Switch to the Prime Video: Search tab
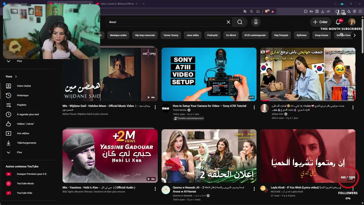Viewport: 364px width, 205px height. point(23,4)
